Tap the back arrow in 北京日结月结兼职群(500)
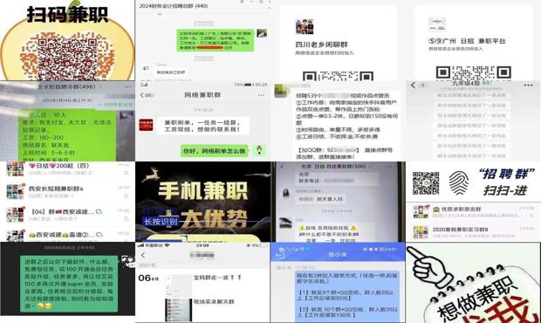The image size is (541, 323). click(x=282, y=167)
